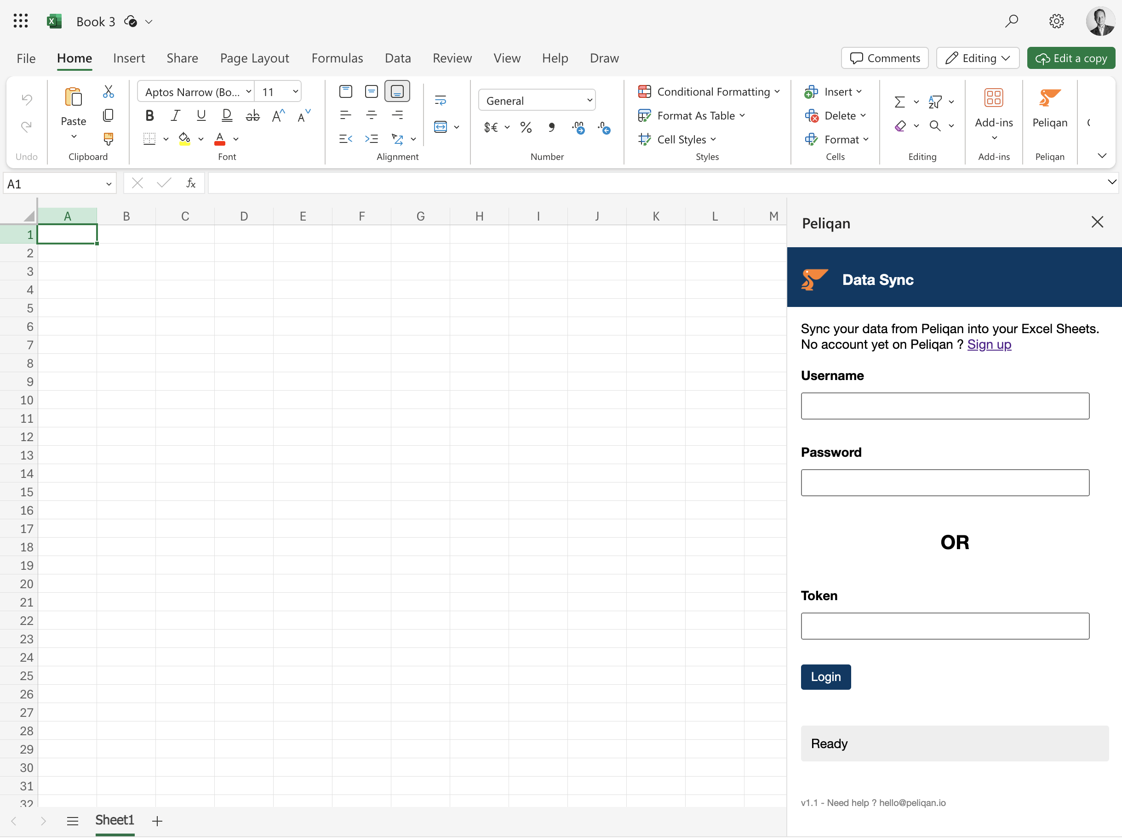Toggle Bold formatting
The image size is (1122, 840).
(149, 116)
